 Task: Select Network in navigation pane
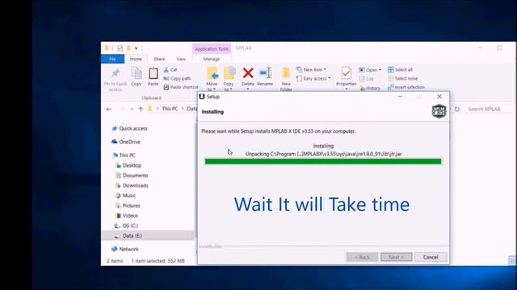[x=125, y=249]
